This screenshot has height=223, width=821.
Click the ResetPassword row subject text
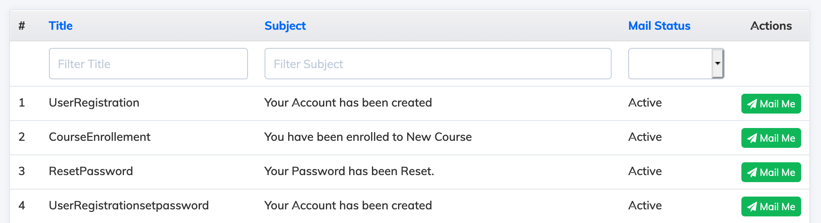click(349, 171)
